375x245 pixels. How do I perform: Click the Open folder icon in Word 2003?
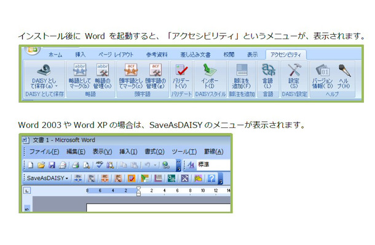[x=41, y=165]
